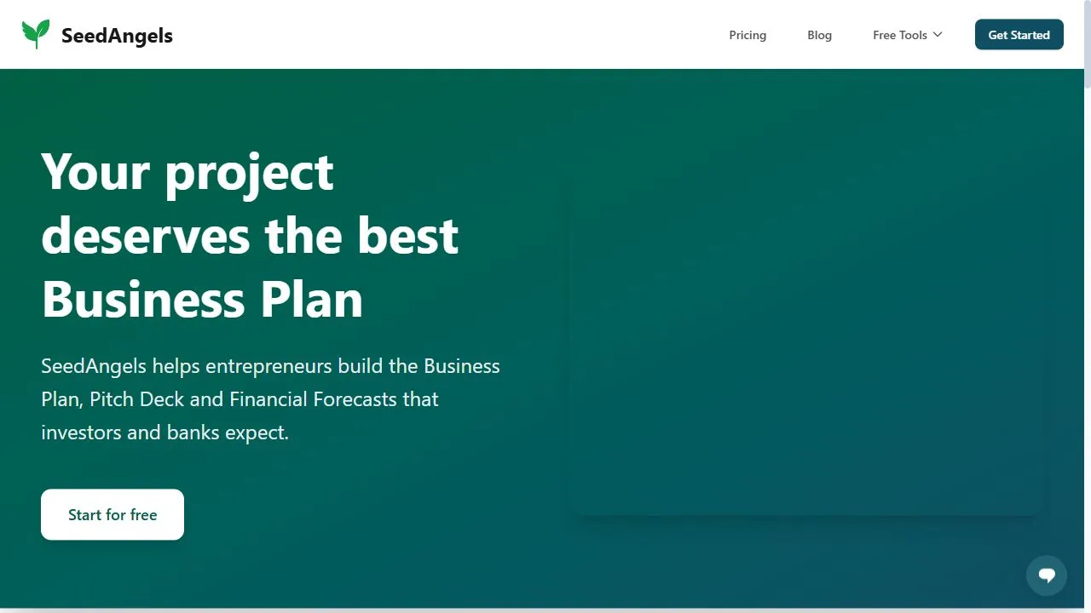Open the chat bubble widget
The image size is (1091, 613).
1047,575
